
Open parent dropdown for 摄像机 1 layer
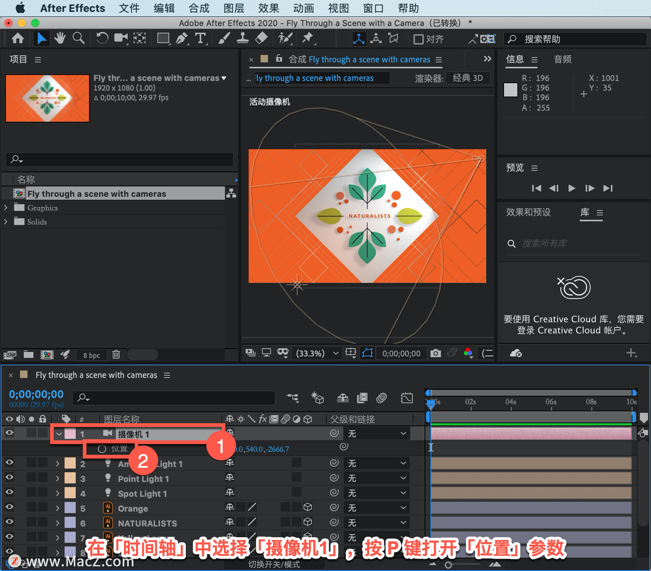point(377,434)
